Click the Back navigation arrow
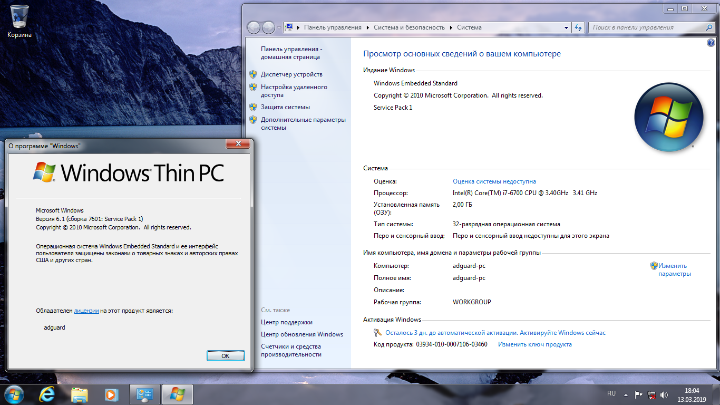Viewport: 720px width, 405px height. (x=254, y=27)
